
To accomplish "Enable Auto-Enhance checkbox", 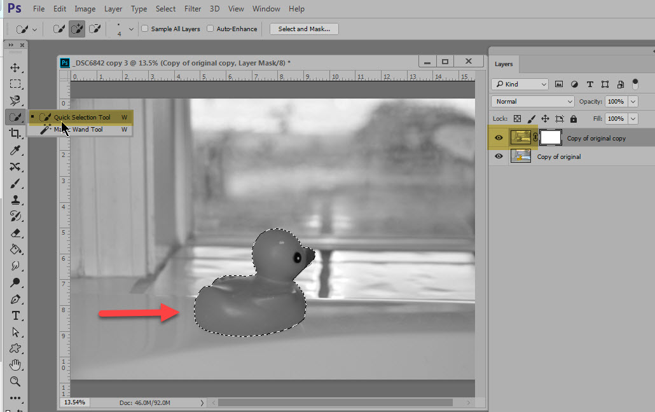I will click(x=210, y=29).
